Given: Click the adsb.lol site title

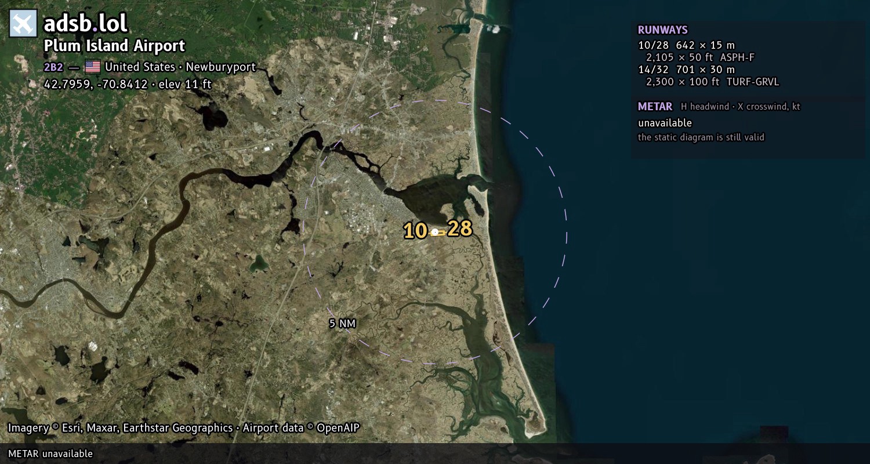Looking at the screenshot, I should (86, 23).
